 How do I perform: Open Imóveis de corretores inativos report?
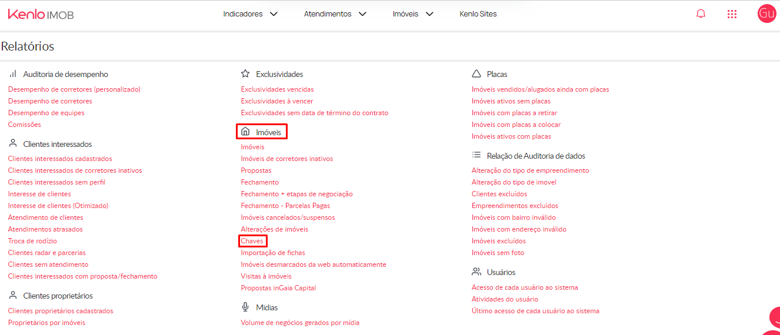click(x=287, y=159)
